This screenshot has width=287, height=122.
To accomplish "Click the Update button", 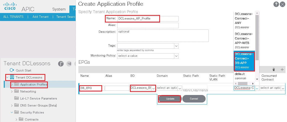I will pos(170,98).
